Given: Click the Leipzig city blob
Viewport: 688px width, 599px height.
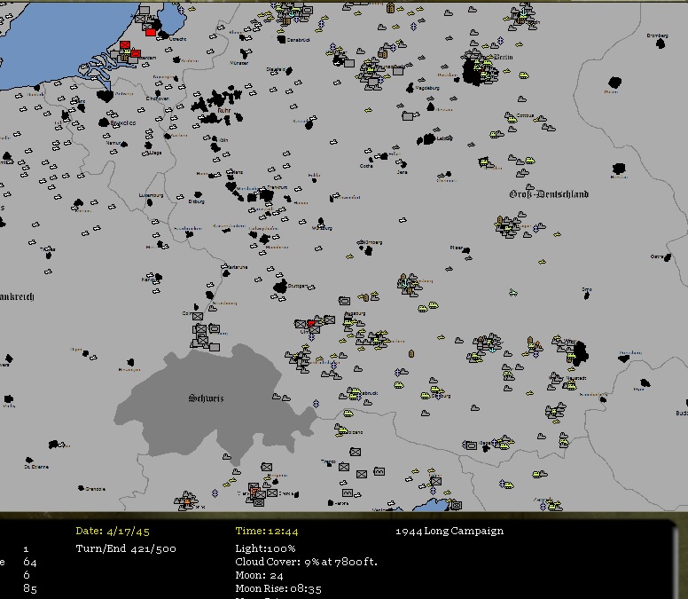Looking at the screenshot, I should tap(426, 139).
